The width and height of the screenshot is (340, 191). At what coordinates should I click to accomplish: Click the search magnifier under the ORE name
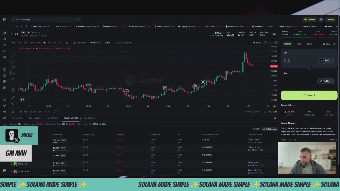[x=39, y=36]
